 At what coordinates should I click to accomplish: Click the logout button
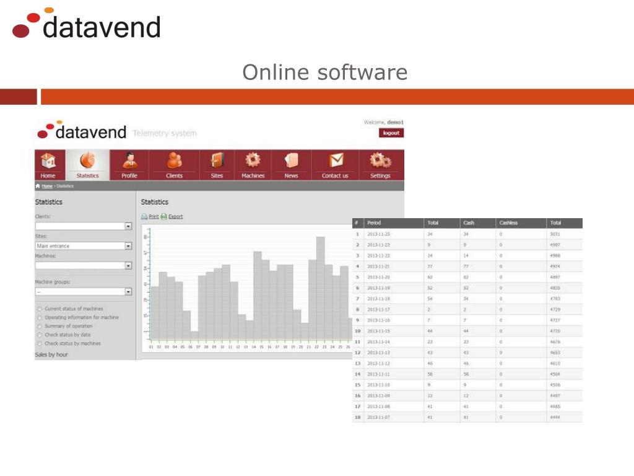391,133
